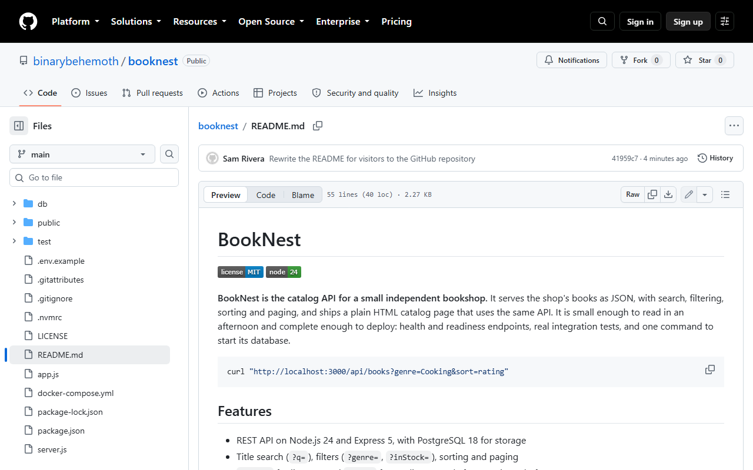
Task: Open the Platform dropdown menu
Action: [x=76, y=22]
